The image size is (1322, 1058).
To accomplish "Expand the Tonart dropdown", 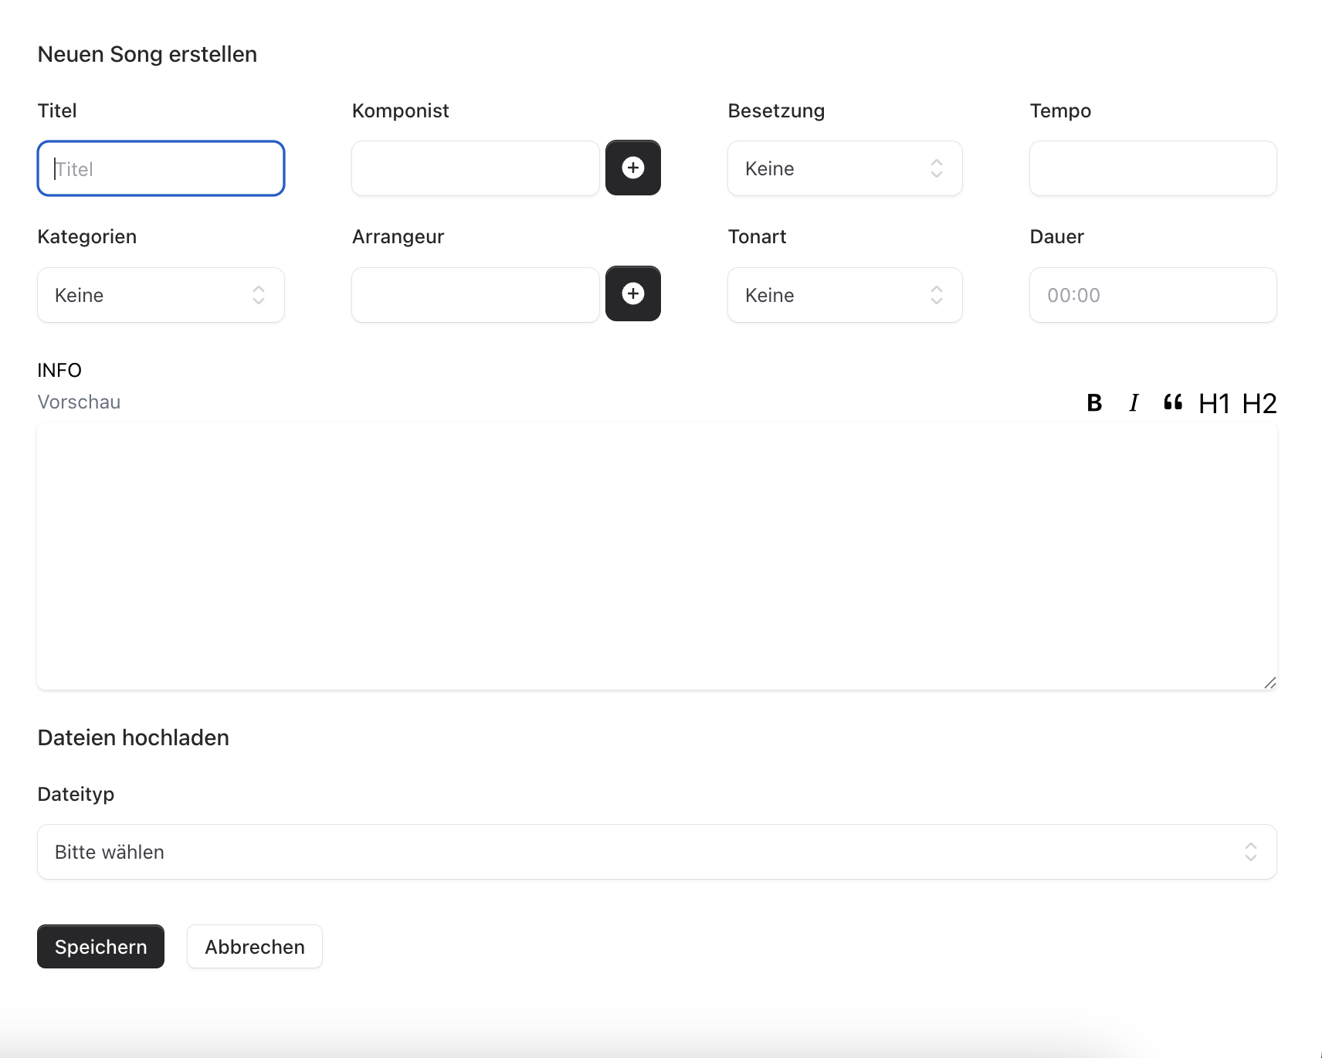I will point(844,295).
